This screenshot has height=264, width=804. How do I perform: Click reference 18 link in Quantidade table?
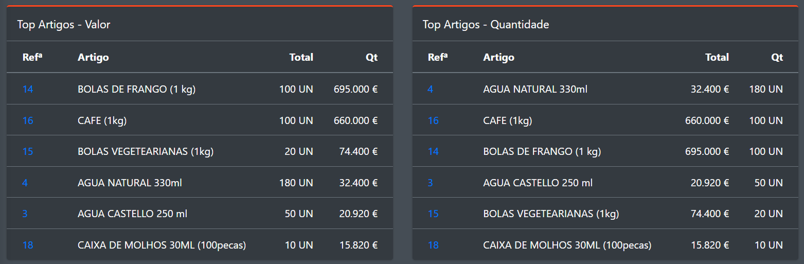click(x=433, y=245)
